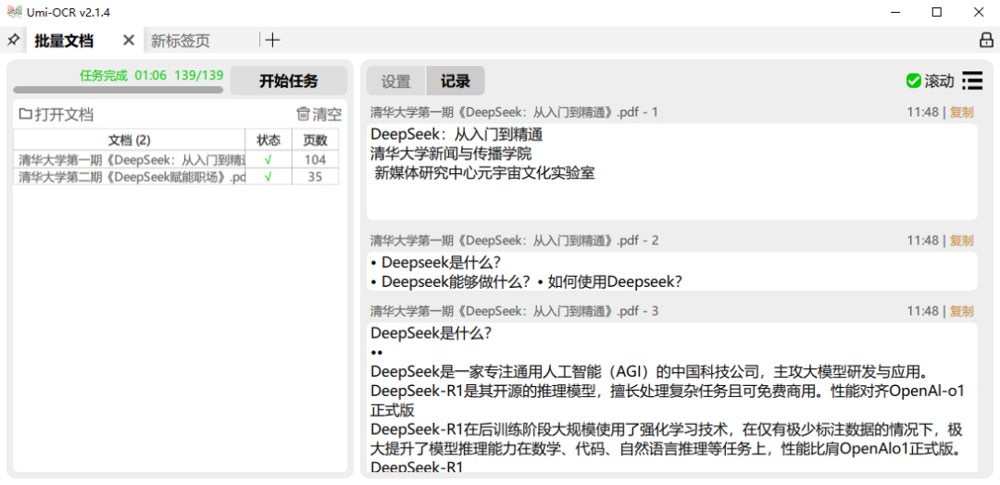Viewport: 1000px width, 485px height.
Task: Open the 新标签页 tab
Action: 180,41
